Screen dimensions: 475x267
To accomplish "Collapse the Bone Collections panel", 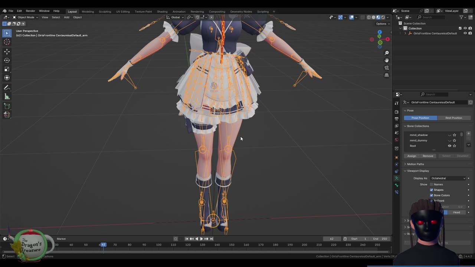I will (x=418, y=126).
